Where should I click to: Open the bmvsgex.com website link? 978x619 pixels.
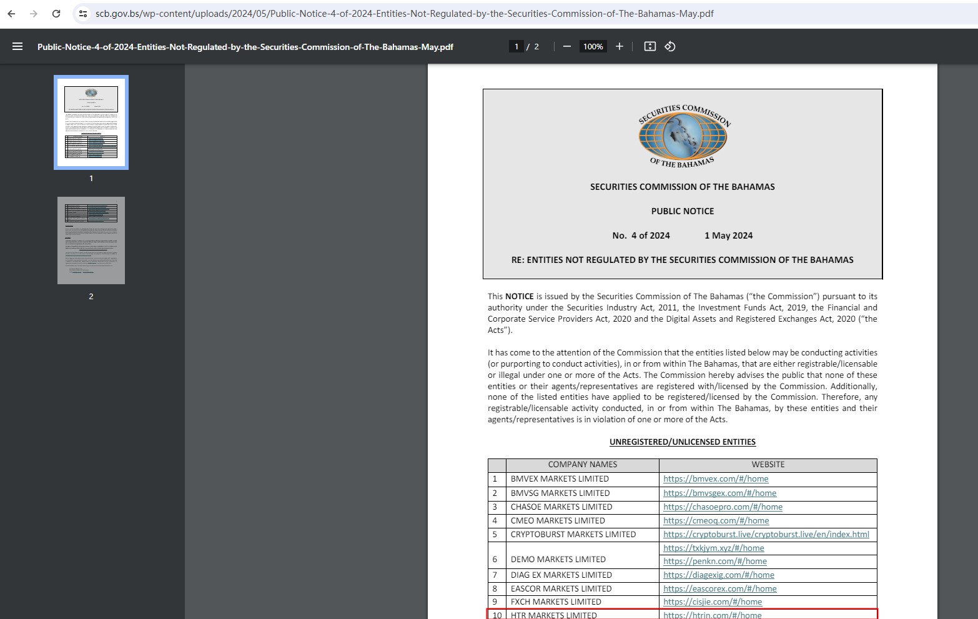719,493
